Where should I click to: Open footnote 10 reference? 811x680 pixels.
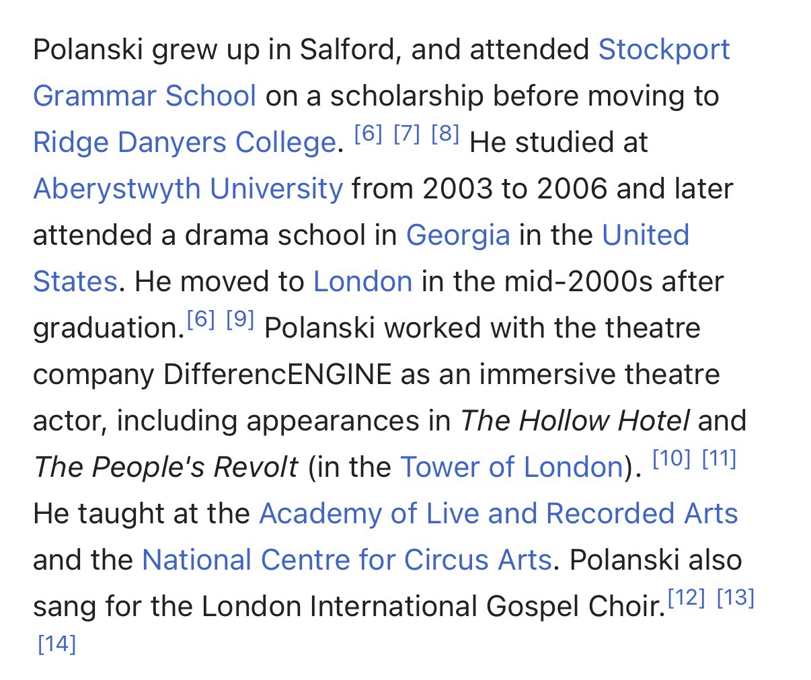click(671, 459)
